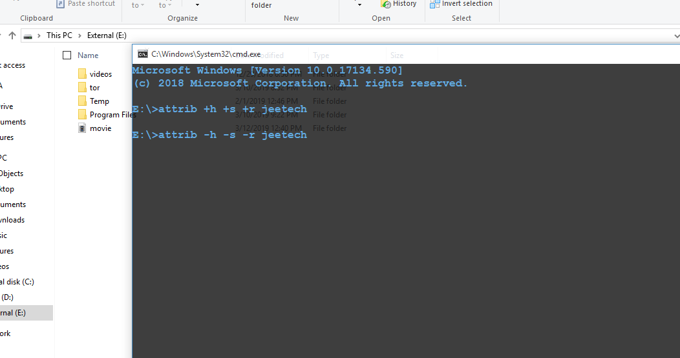Click the attrib -h -s -r jeetech command line
This screenshot has width=680, height=358.
click(x=219, y=135)
